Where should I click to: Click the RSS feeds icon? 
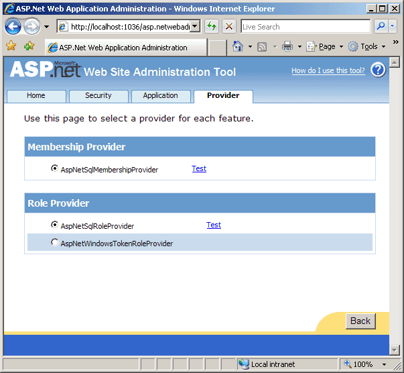pos(262,47)
